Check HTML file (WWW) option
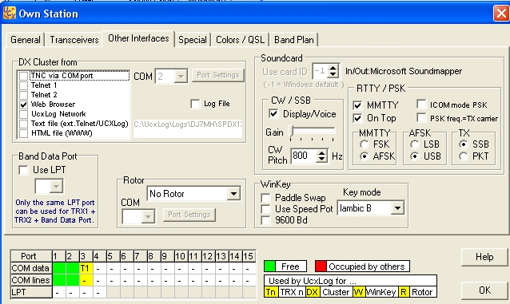Image resolution: width=510 pixels, height=304 pixels. pos(23,133)
